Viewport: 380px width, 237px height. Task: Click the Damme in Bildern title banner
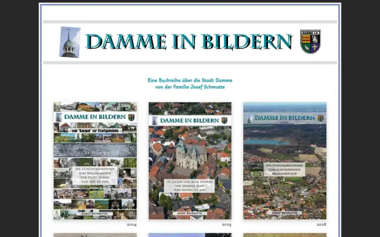pyautogui.click(x=189, y=42)
